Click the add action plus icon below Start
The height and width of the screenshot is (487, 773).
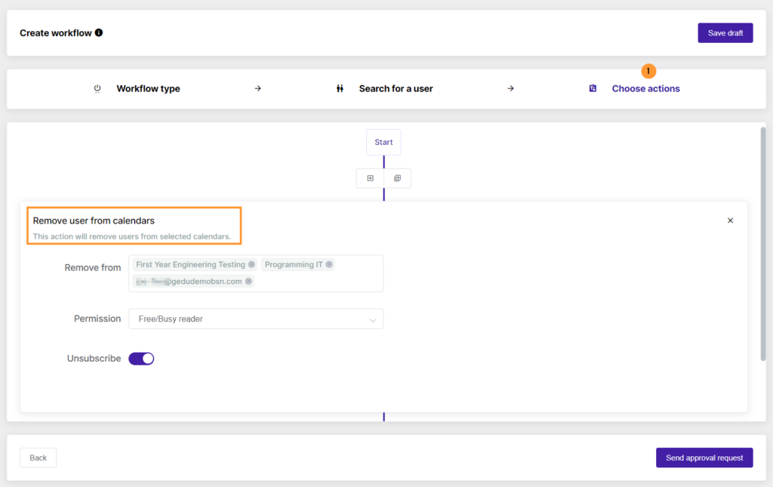coord(370,177)
